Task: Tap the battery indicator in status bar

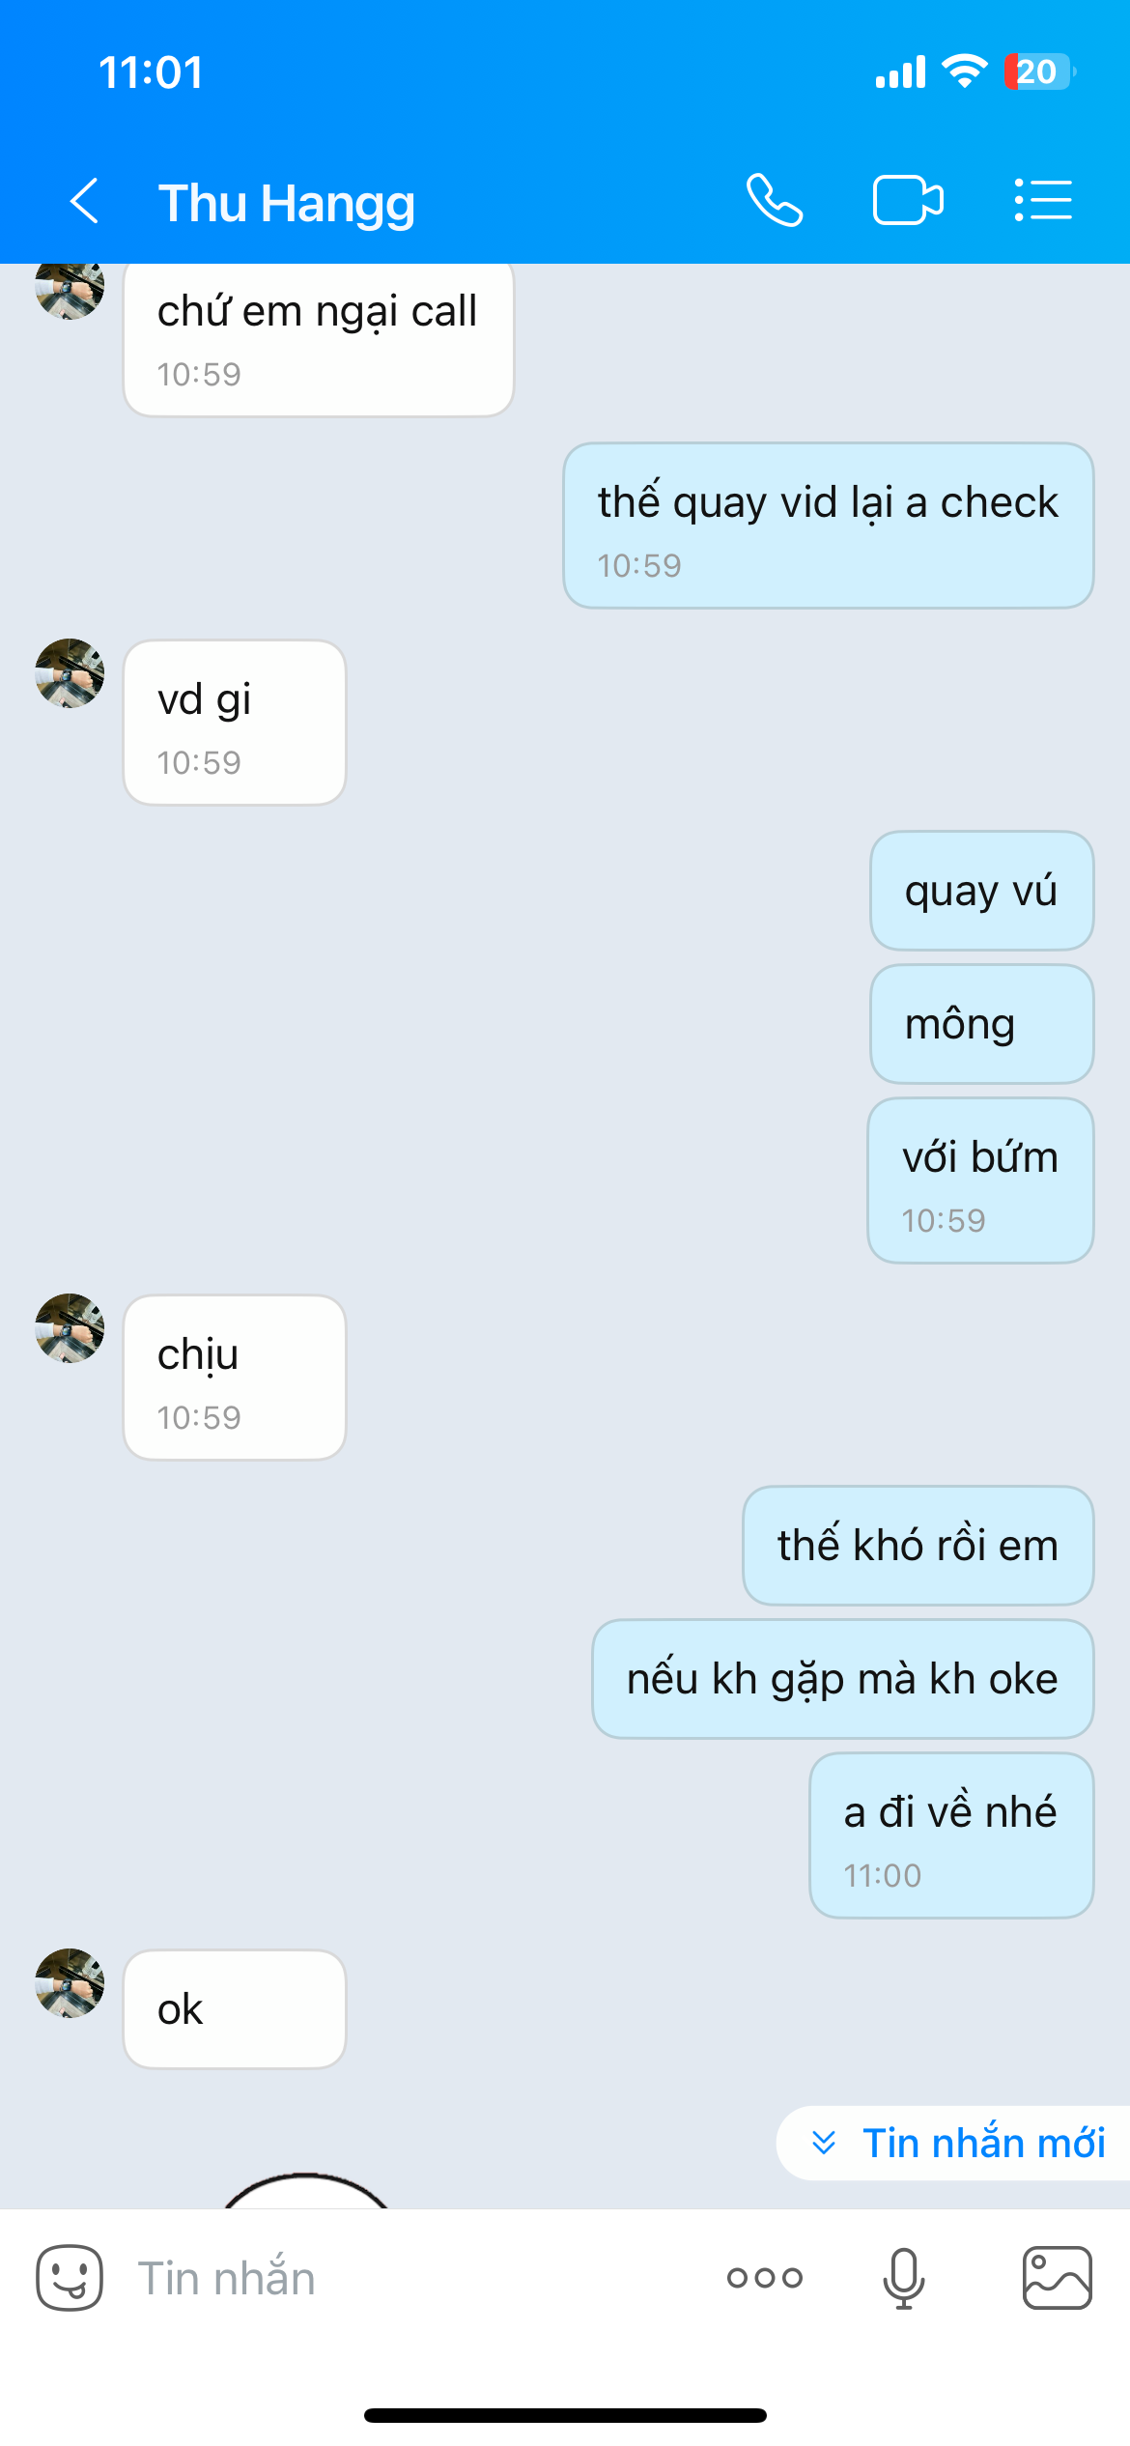Action: 1040,71
